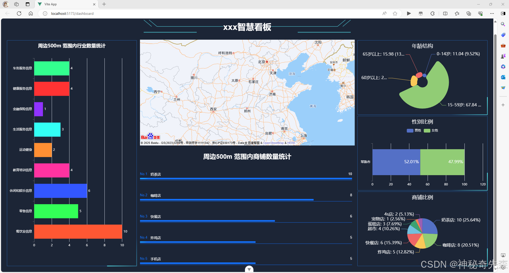Open sidebar Drop paper-plane icon

pos(503,88)
